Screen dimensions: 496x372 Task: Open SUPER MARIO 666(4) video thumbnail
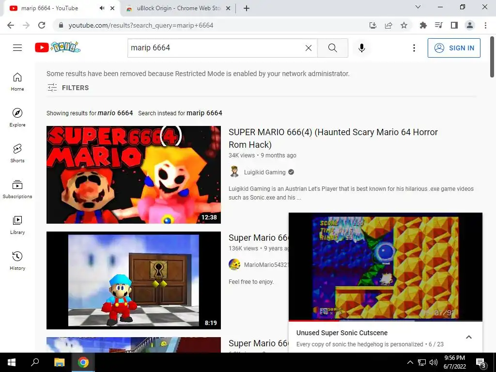(134, 174)
